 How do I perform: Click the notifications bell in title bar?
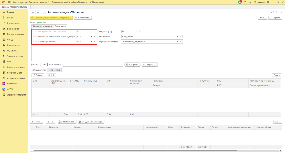240,2
